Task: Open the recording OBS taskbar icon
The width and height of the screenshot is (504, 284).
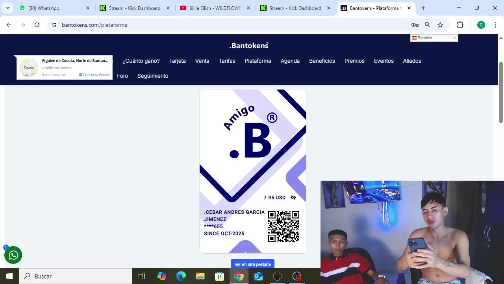Action: tap(296, 276)
